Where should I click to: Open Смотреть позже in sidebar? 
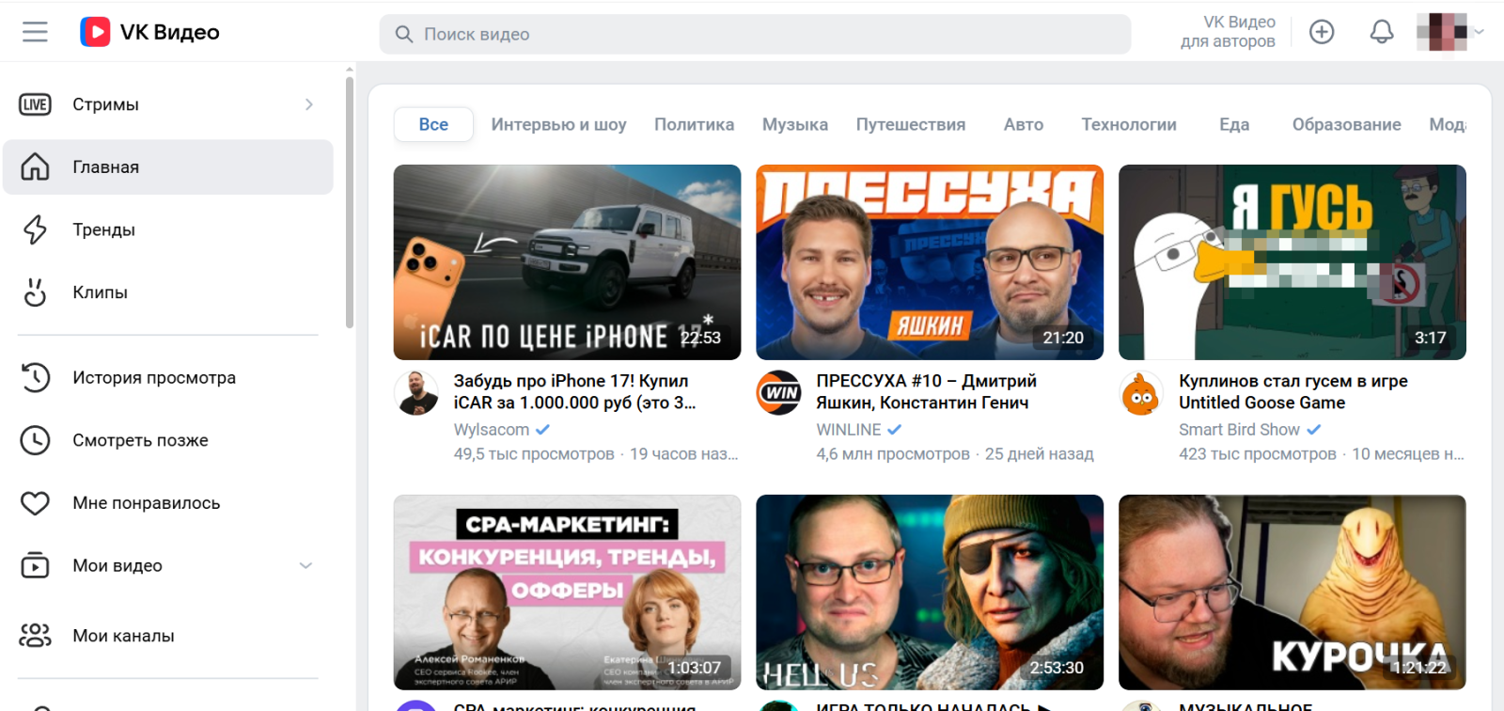coord(140,440)
